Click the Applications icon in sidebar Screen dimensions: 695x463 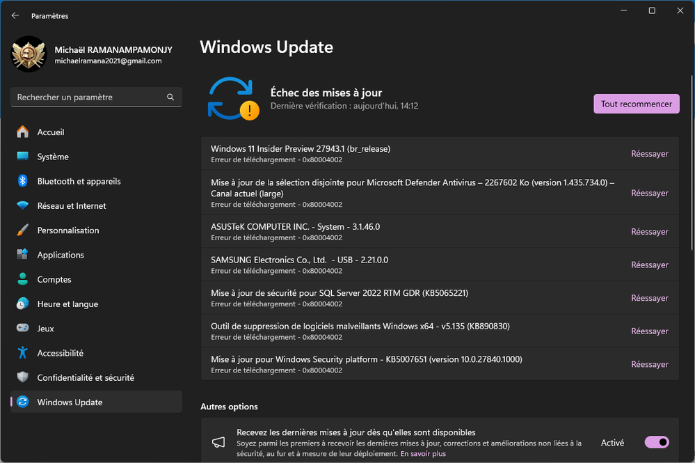(22, 255)
